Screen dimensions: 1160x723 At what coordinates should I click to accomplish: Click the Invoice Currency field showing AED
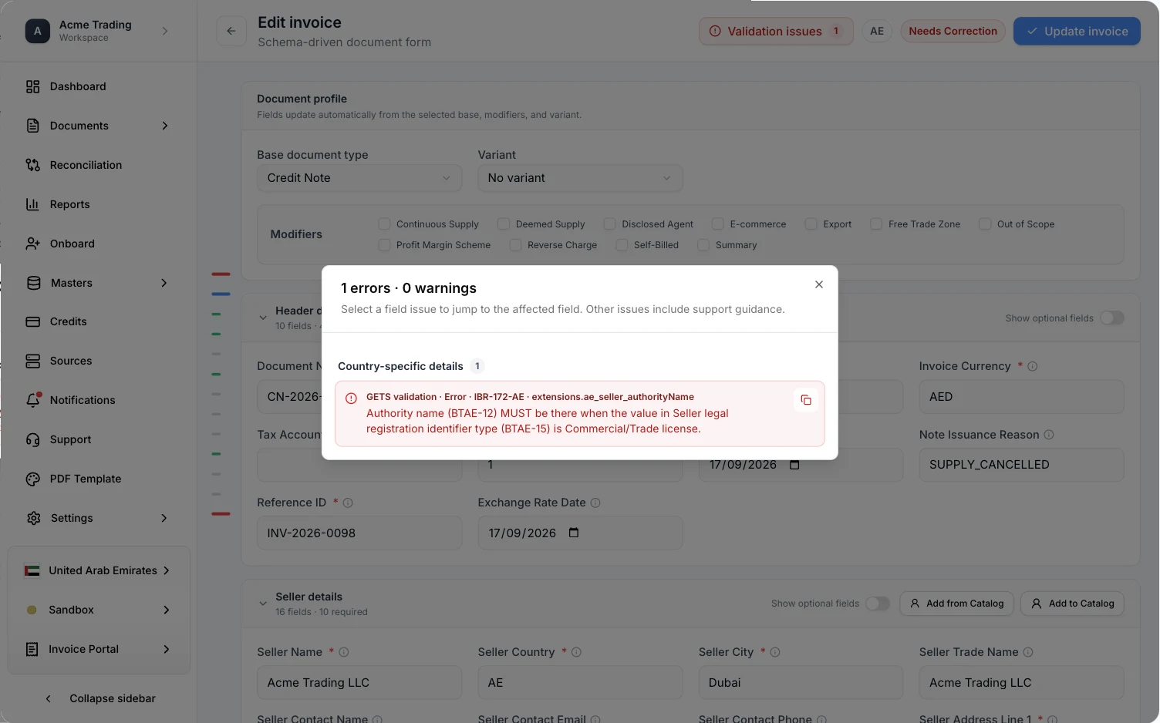click(x=1021, y=397)
